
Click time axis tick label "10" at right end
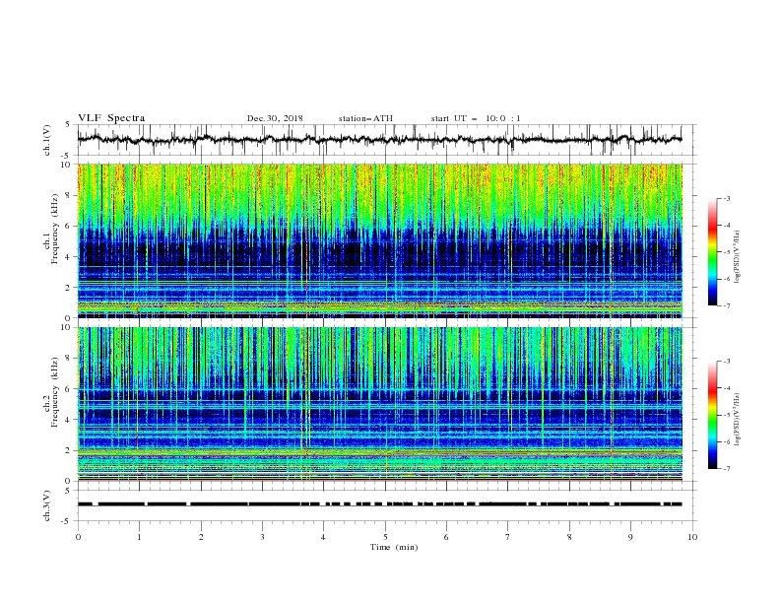(x=692, y=537)
